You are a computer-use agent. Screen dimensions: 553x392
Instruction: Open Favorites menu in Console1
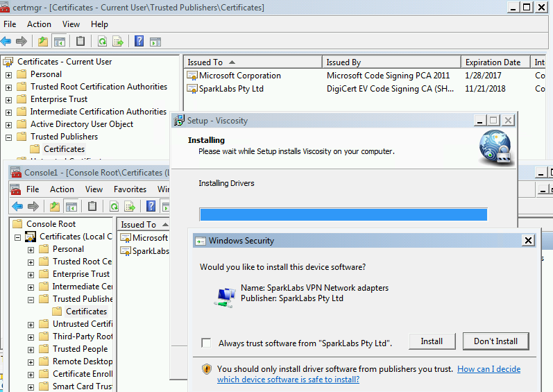pos(130,189)
